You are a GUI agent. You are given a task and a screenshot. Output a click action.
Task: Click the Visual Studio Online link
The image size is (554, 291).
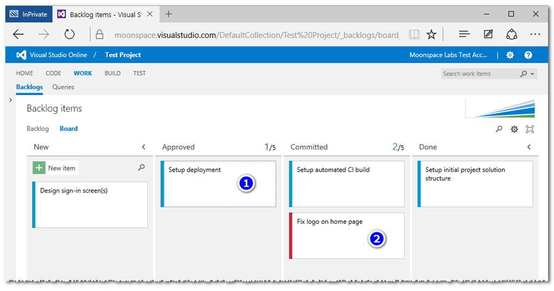point(58,55)
